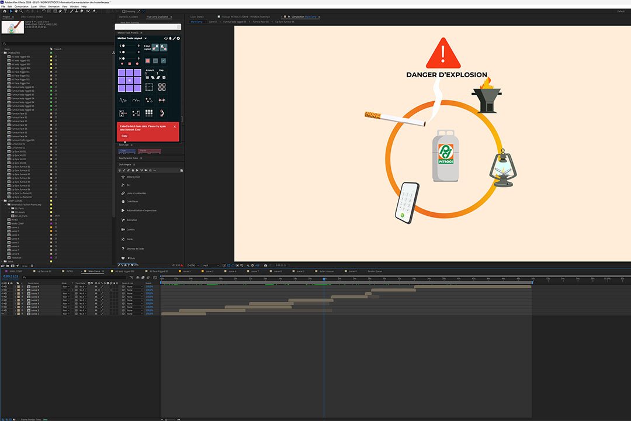Screen dimensions: 631x421
Task: Open the Composition menu
Action: 22,6
